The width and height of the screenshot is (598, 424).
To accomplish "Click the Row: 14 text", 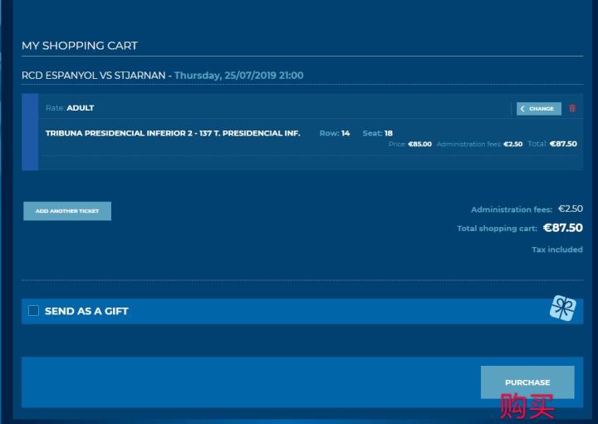I will tap(335, 133).
